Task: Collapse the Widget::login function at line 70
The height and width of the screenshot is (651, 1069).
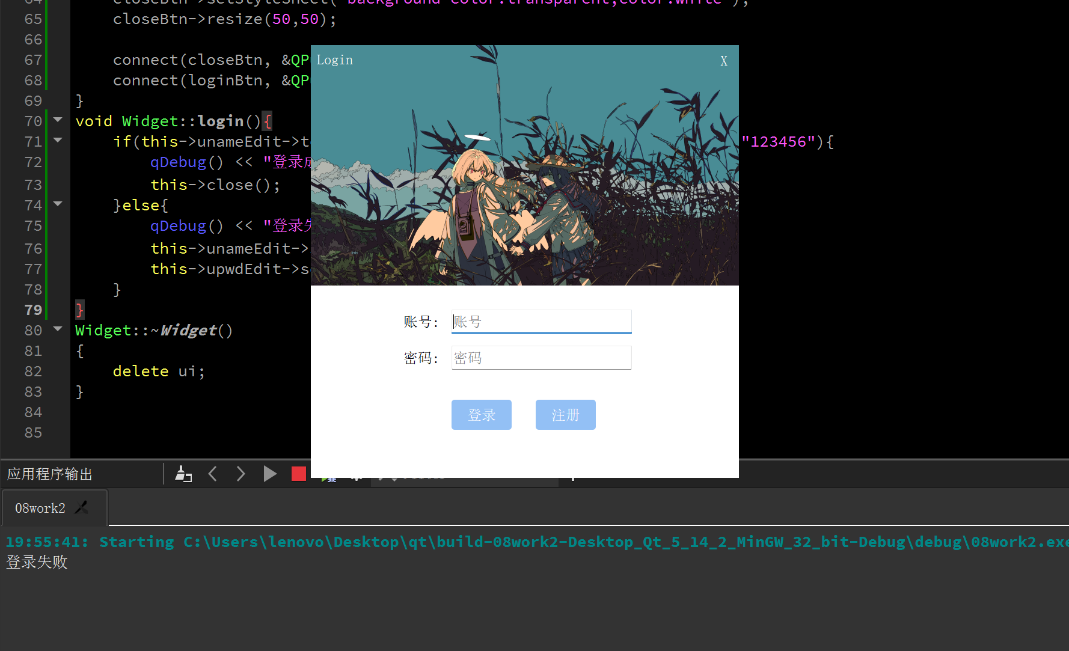Action: 58,120
